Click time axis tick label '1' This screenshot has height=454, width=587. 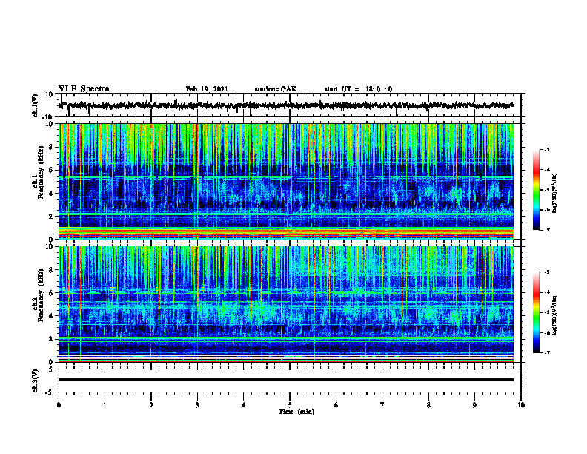pos(105,405)
